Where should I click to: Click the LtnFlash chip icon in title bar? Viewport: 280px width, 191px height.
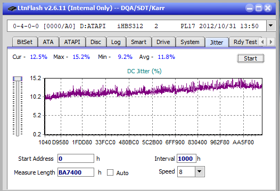[x=12, y=8]
